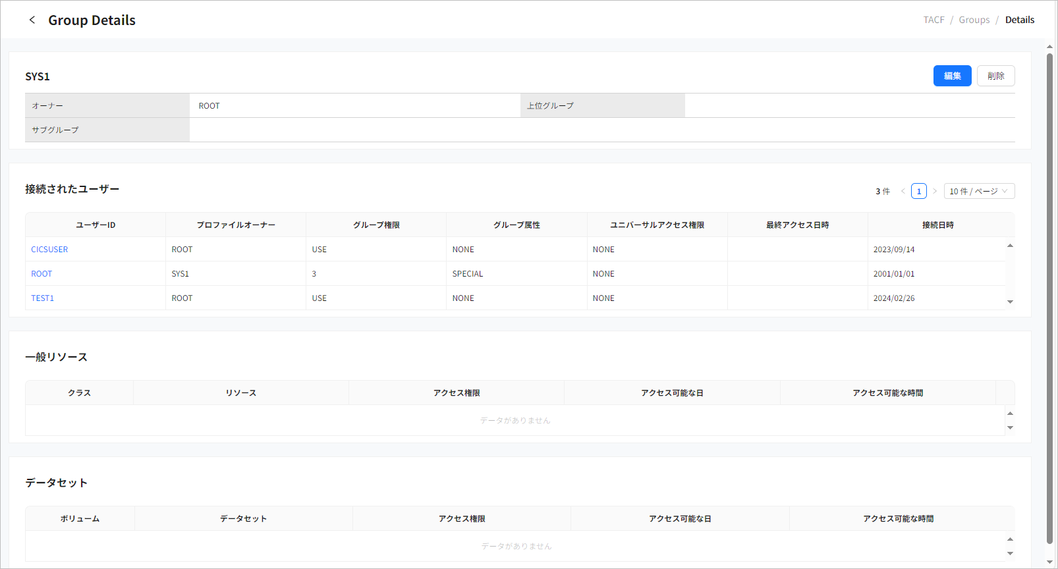Image resolution: width=1058 pixels, height=569 pixels.
Task: Click the page scrollbar down arrow
Action: (x=1049, y=562)
